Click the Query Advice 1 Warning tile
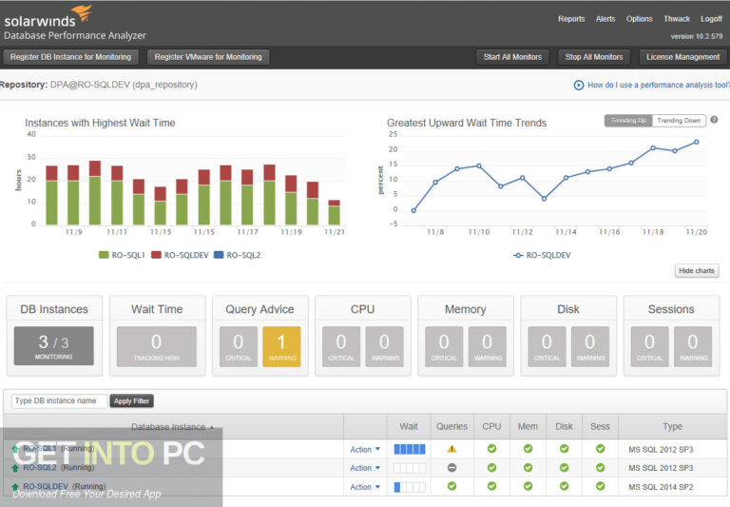Screen dimensions: 730x507 coord(281,346)
